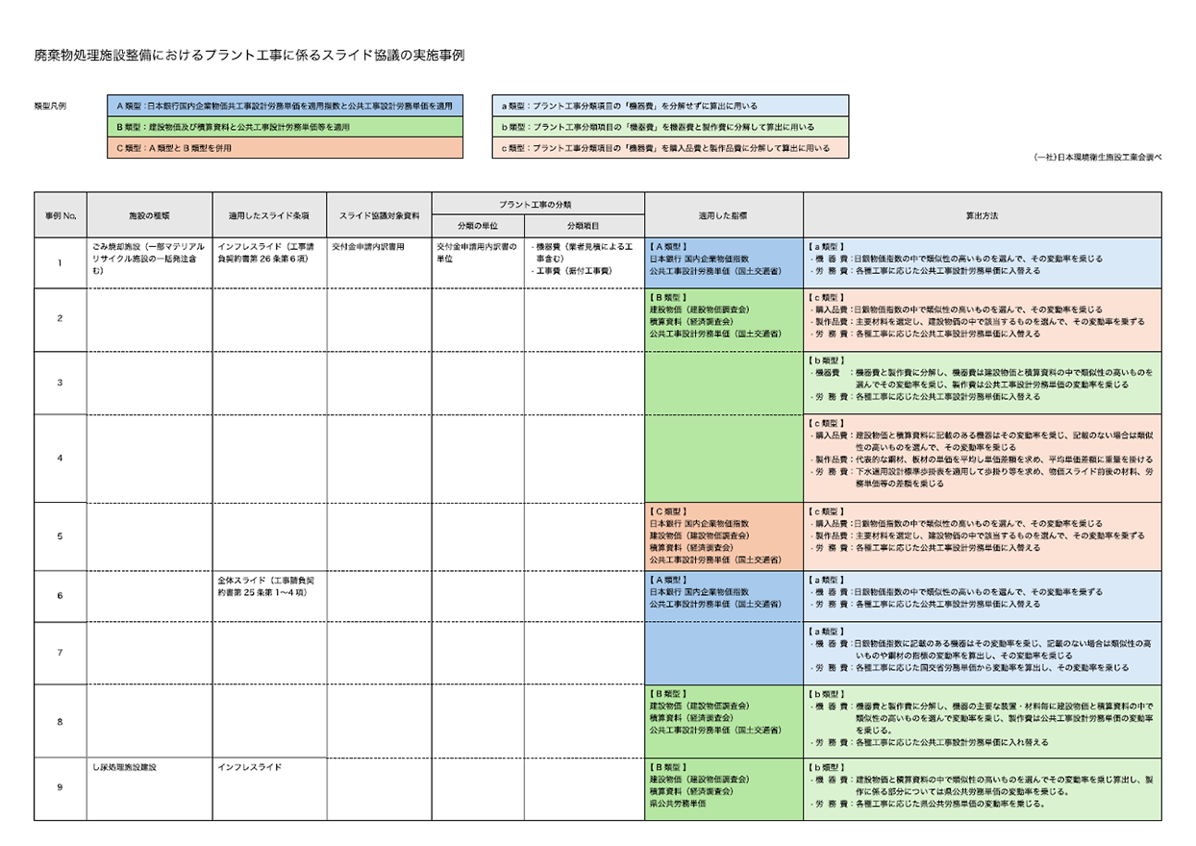Click the プラント工事の分類 header
The image size is (1196, 846).
pyautogui.click(x=536, y=205)
